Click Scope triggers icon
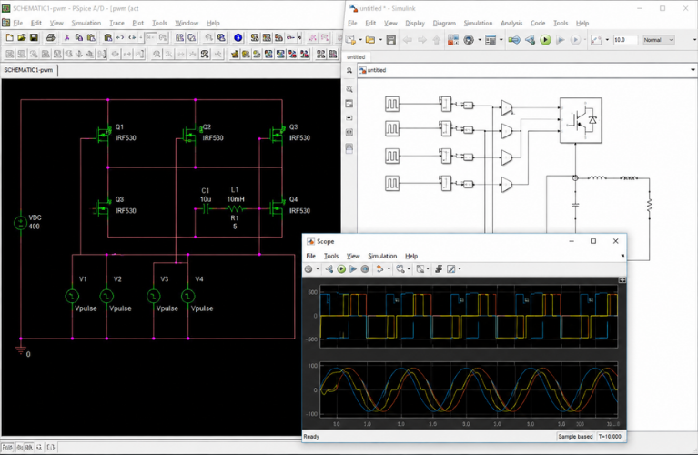Image resolution: width=698 pixels, height=455 pixels. click(x=439, y=268)
